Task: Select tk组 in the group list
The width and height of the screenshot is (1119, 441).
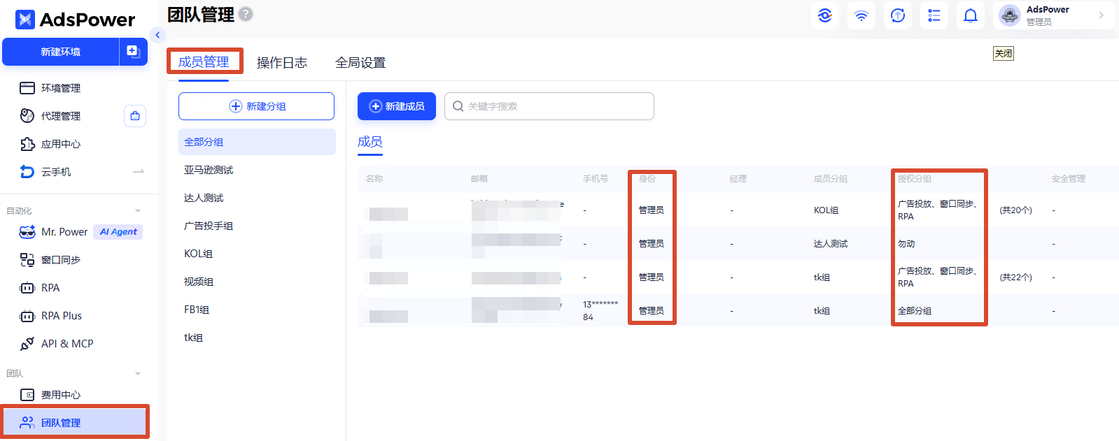Action: coord(193,338)
